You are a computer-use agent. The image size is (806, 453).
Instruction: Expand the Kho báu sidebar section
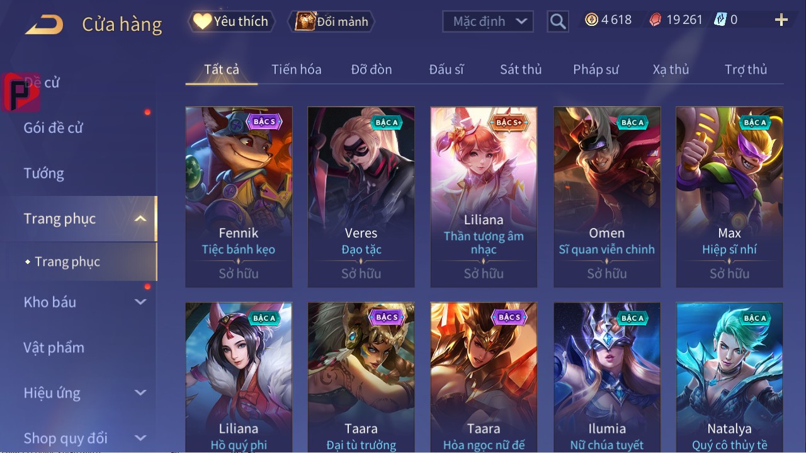[140, 302]
